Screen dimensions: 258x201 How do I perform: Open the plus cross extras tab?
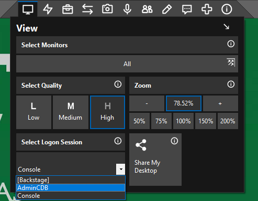pos(207,9)
